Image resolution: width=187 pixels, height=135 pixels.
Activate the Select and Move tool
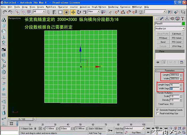coord(73,12)
